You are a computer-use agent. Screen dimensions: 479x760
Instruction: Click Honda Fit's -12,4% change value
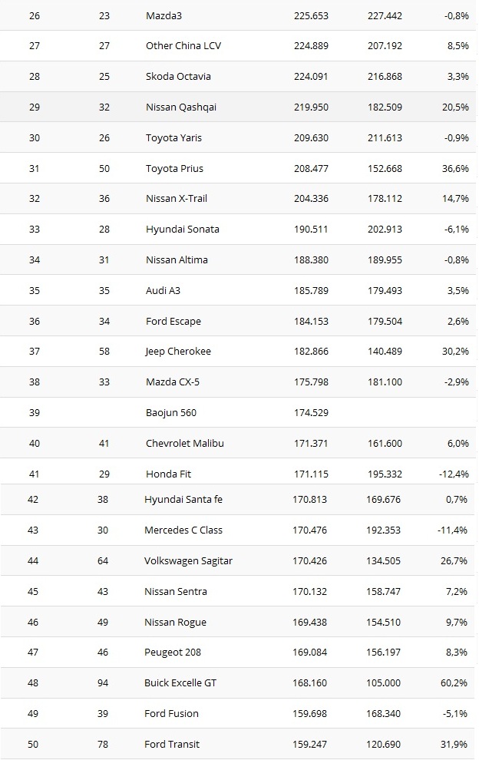pyautogui.click(x=454, y=474)
